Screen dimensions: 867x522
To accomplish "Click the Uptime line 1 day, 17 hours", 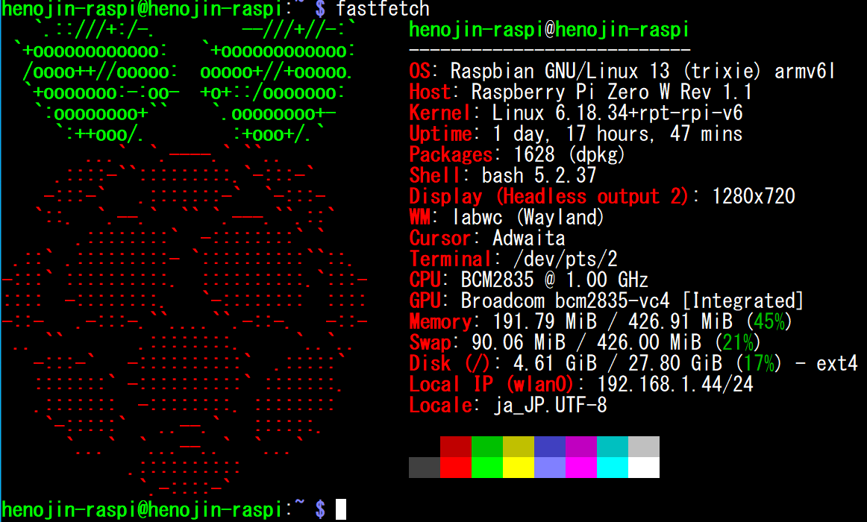I will tap(575, 133).
